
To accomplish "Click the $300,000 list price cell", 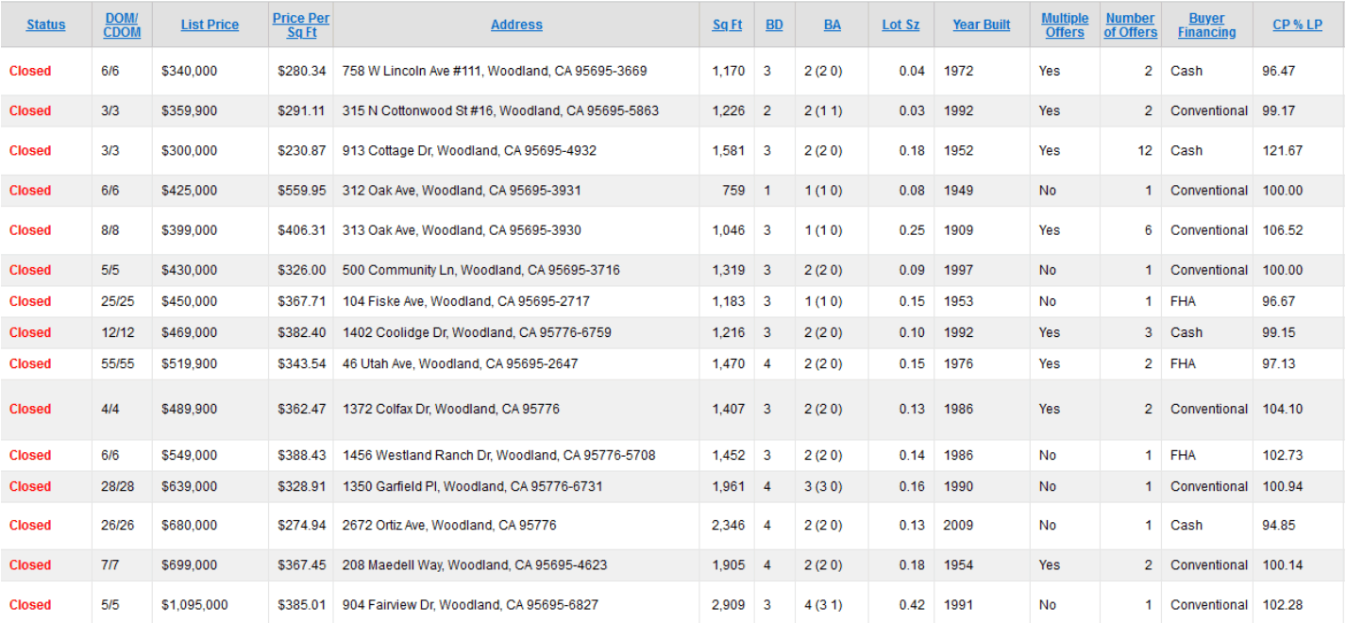I will coord(190,150).
